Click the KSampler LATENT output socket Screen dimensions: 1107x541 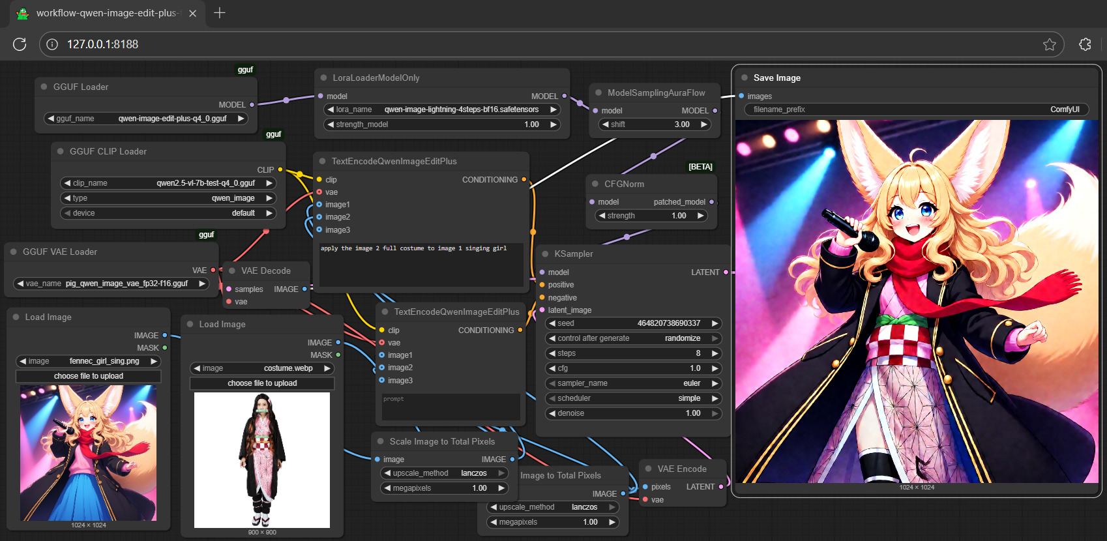coord(726,272)
